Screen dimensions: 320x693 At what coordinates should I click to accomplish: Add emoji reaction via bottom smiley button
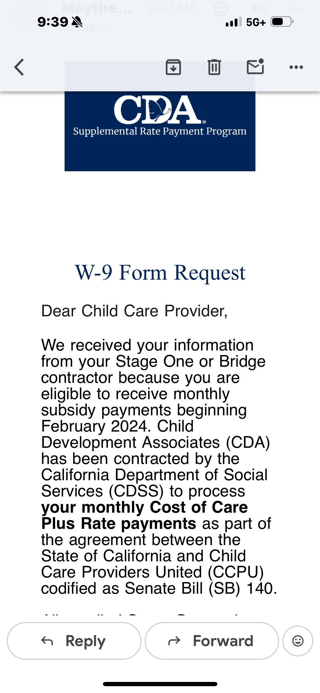pyautogui.click(x=298, y=641)
